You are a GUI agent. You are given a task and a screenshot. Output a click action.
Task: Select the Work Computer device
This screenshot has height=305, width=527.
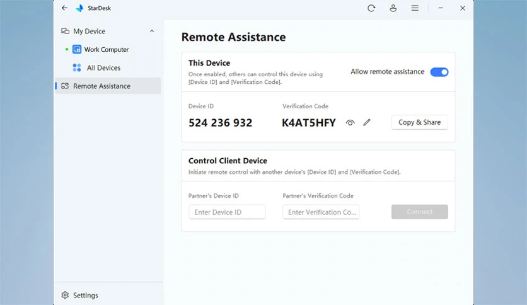[108, 49]
